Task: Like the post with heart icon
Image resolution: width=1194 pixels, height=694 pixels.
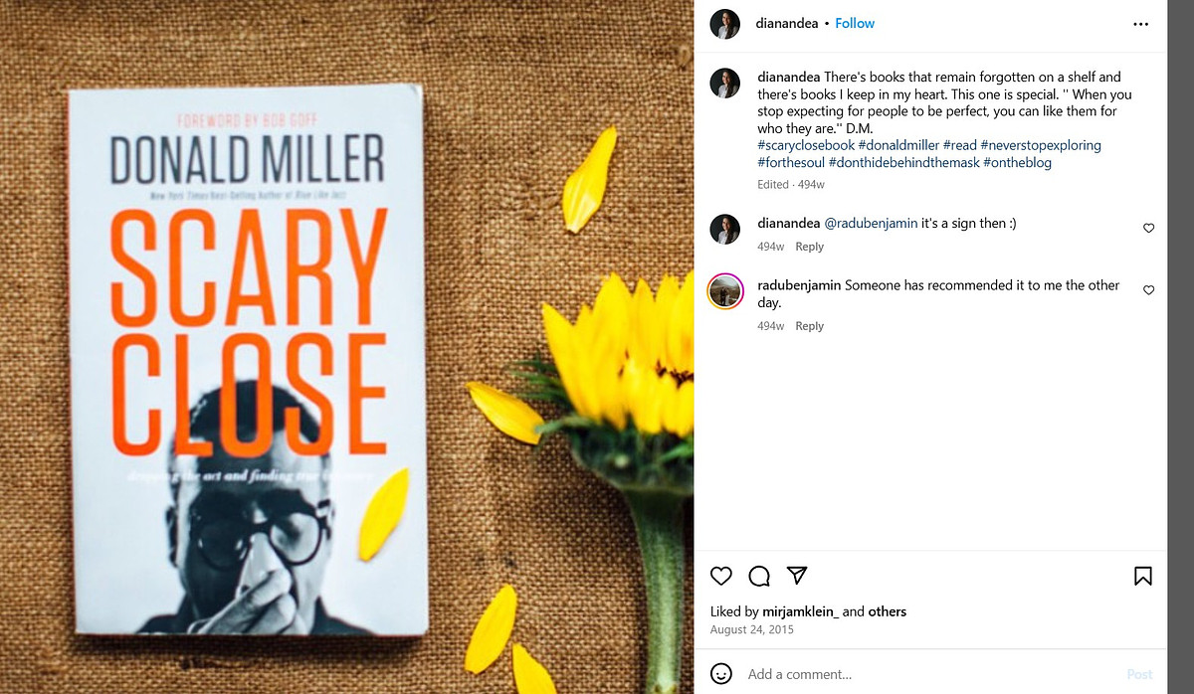Action: click(721, 576)
